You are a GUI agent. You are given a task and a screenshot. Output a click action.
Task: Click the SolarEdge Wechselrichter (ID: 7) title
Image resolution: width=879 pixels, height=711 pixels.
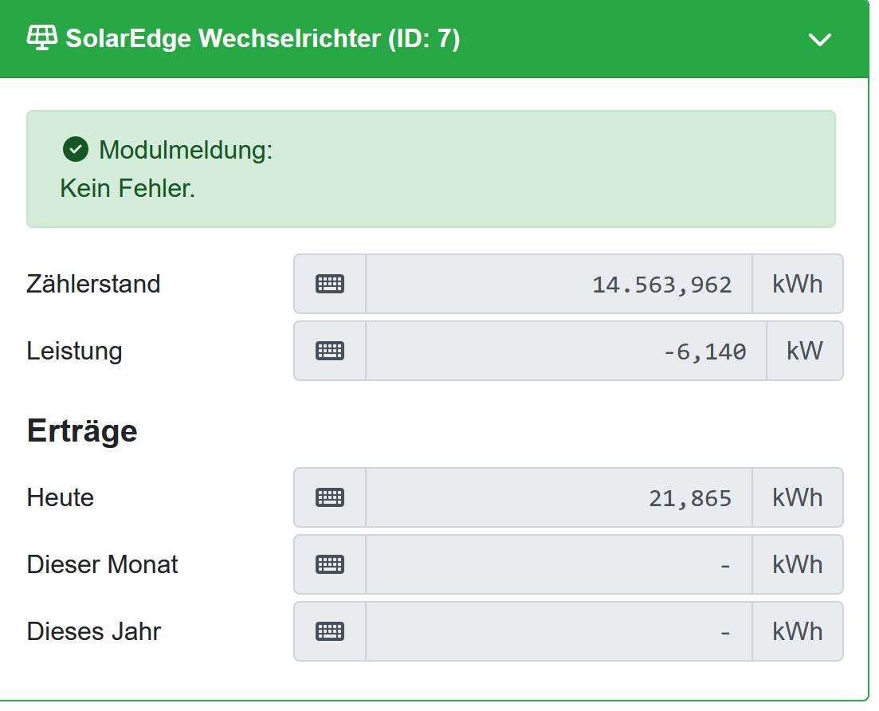coord(263,39)
